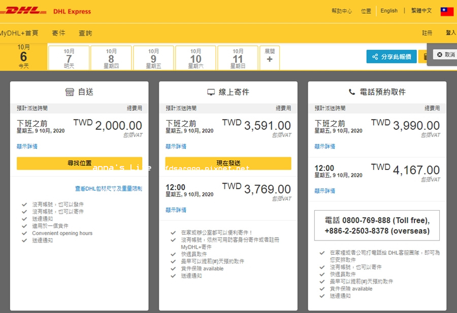Click 線上寄件 card heading
The image size is (457, 313).
click(228, 92)
